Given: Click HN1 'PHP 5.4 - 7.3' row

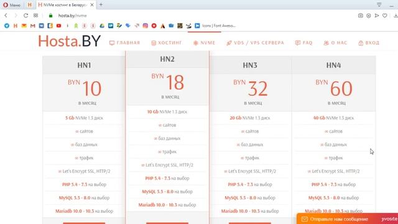Looking at the screenshot, I should [x=84, y=184].
